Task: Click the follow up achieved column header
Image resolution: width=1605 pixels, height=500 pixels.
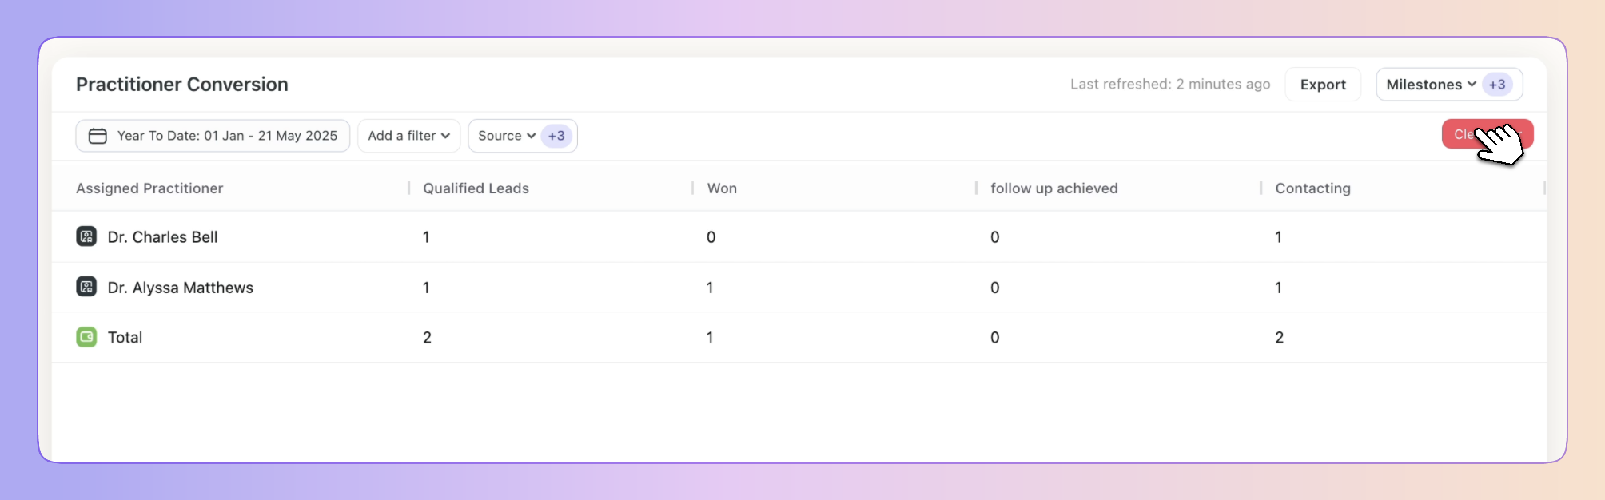Action: pyautogui.click(x=1053, y=188)
